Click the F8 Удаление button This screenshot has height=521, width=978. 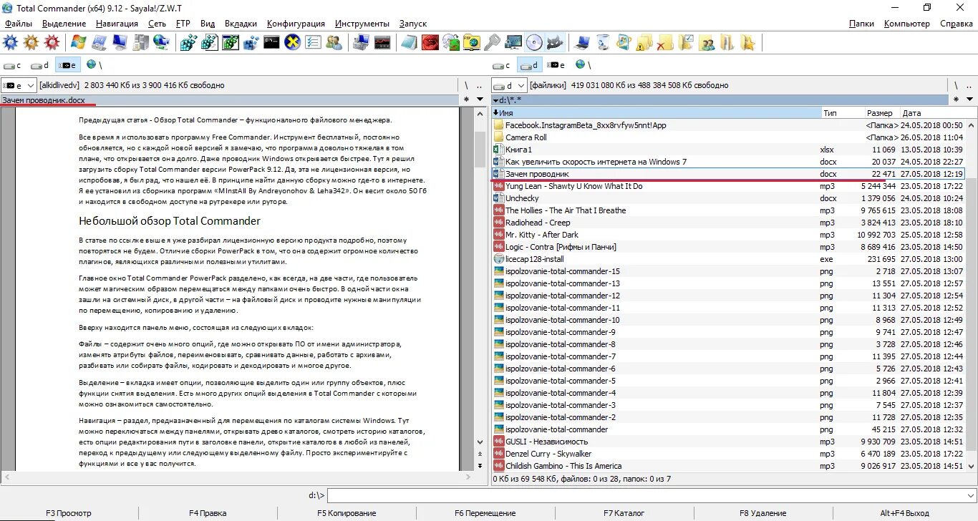tap(763, 513)
